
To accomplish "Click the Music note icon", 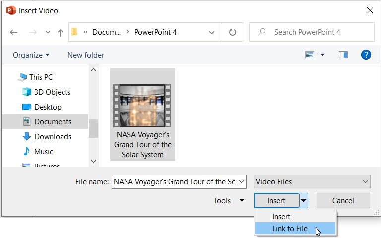I will tap(27, 151).
